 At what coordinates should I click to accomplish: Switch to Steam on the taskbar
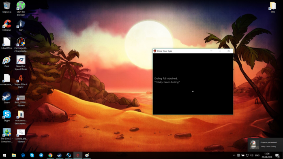coord(60,155)
